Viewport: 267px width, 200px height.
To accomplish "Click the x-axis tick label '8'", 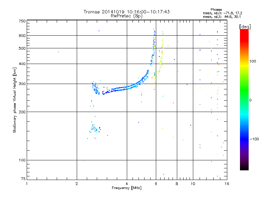I will pos(177,184).
